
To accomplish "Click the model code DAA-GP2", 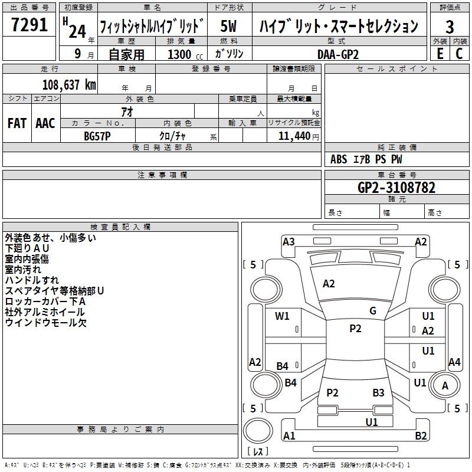I will [x=337, y=54].
